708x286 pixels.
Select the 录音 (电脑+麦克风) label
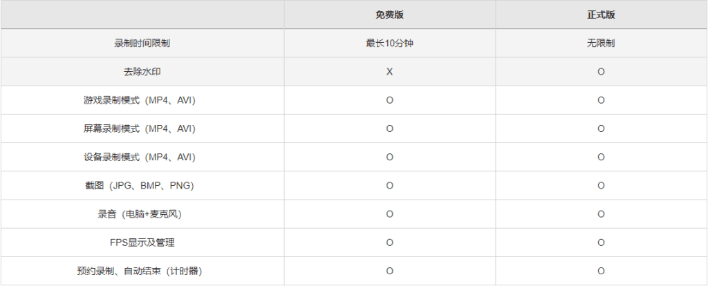point(142,214)
